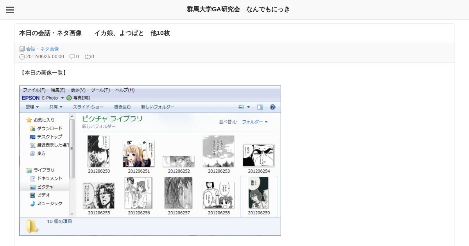This screenshot has width=469, height=246.
Task: Open the 共有 dropdown
Action: click(56, 107)
